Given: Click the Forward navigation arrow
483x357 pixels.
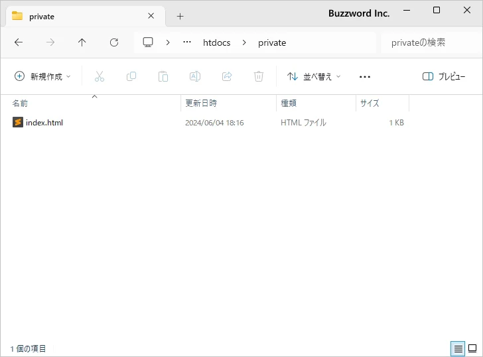Looking at the screenshot, I should point(50,42).
